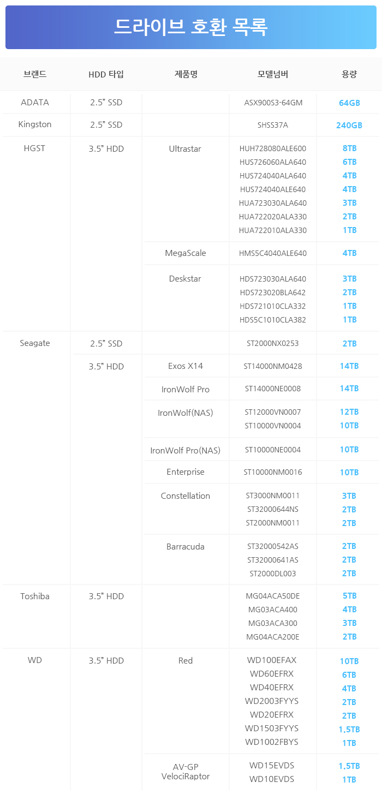Click the 240GB capacity for Kingston

pos(349,125)
